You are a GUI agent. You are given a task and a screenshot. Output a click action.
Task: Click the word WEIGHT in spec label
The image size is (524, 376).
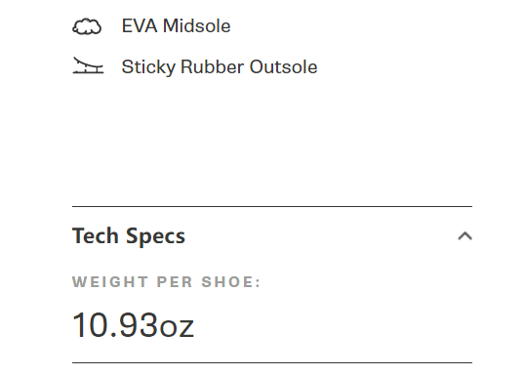point(110,281)
